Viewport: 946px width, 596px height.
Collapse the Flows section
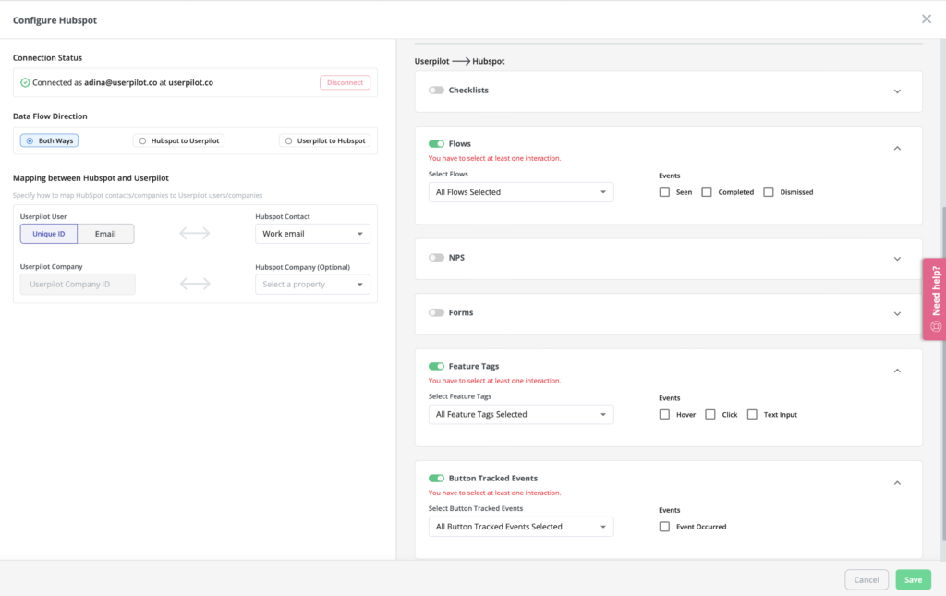pos(897,149)
